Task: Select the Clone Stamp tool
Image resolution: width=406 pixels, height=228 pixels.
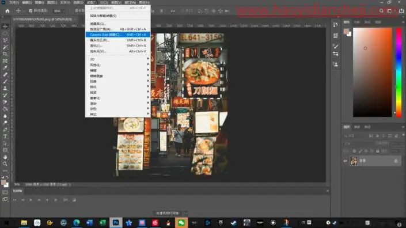Action: (x=5, y=88)
